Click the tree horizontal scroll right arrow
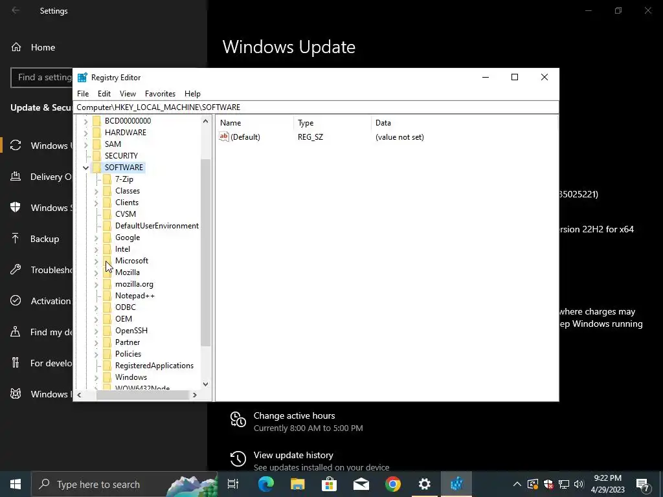663x497 pixels. [x=194, y=395]
